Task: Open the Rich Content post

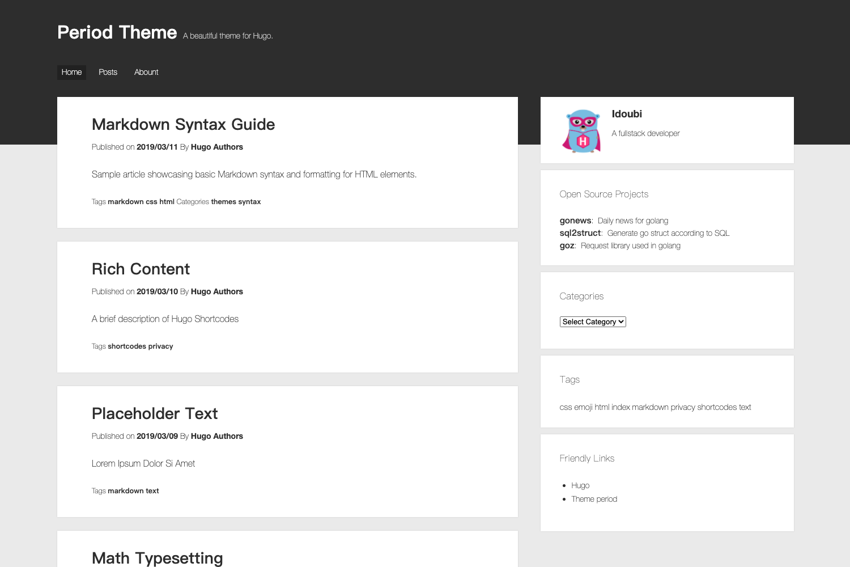Action: [x=141, y=269]
